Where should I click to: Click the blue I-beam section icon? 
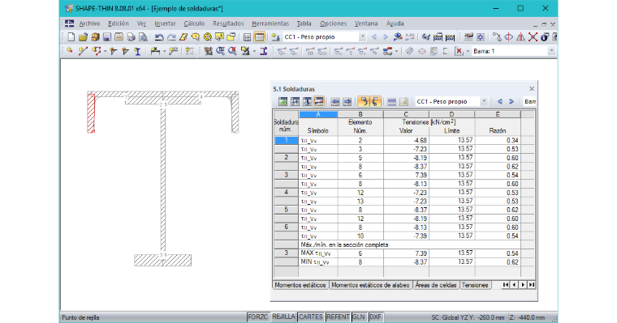point(264,51)
